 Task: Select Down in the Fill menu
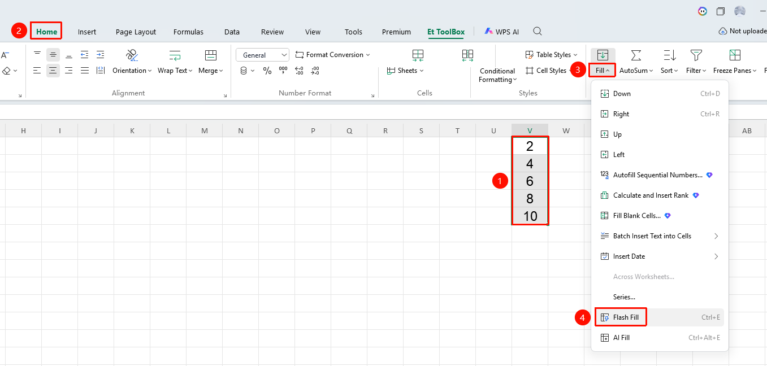(x=660, y=94)
